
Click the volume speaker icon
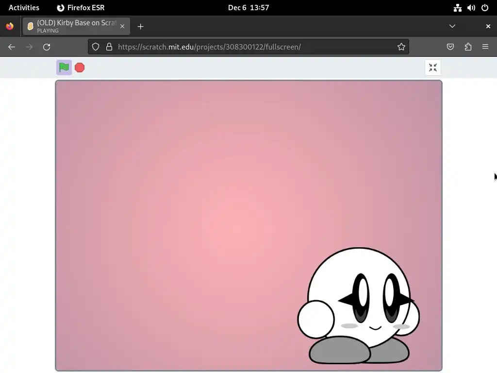click(471, 8)
